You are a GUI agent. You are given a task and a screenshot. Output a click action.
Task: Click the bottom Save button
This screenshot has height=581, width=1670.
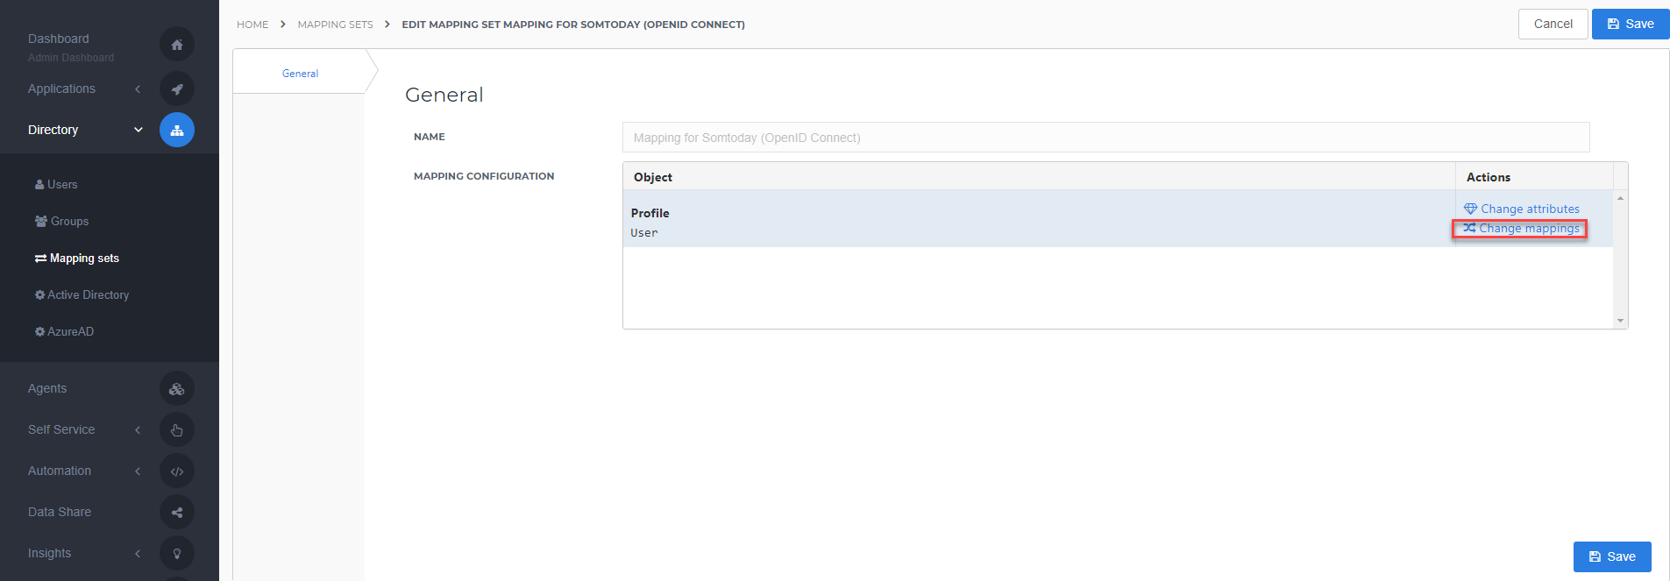(x=1612, y=556)
